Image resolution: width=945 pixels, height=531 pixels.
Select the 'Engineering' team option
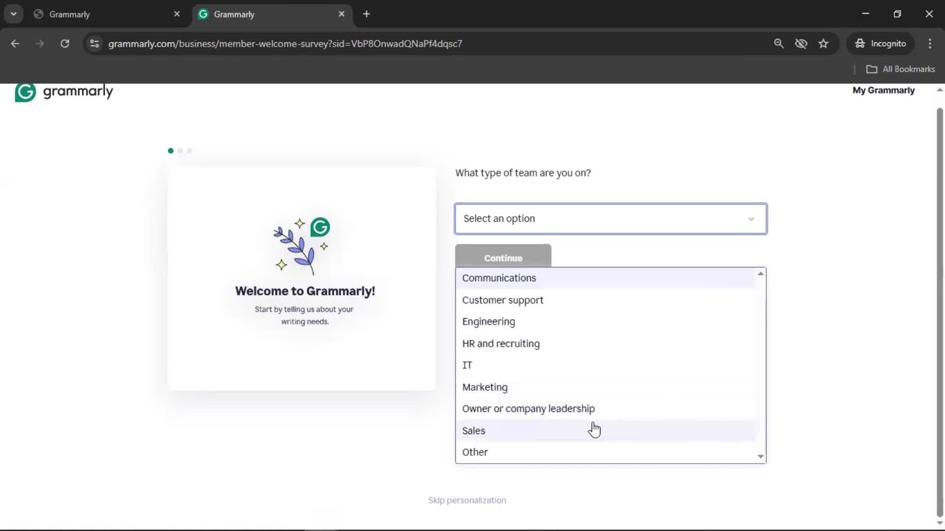[x=488, y=322]
